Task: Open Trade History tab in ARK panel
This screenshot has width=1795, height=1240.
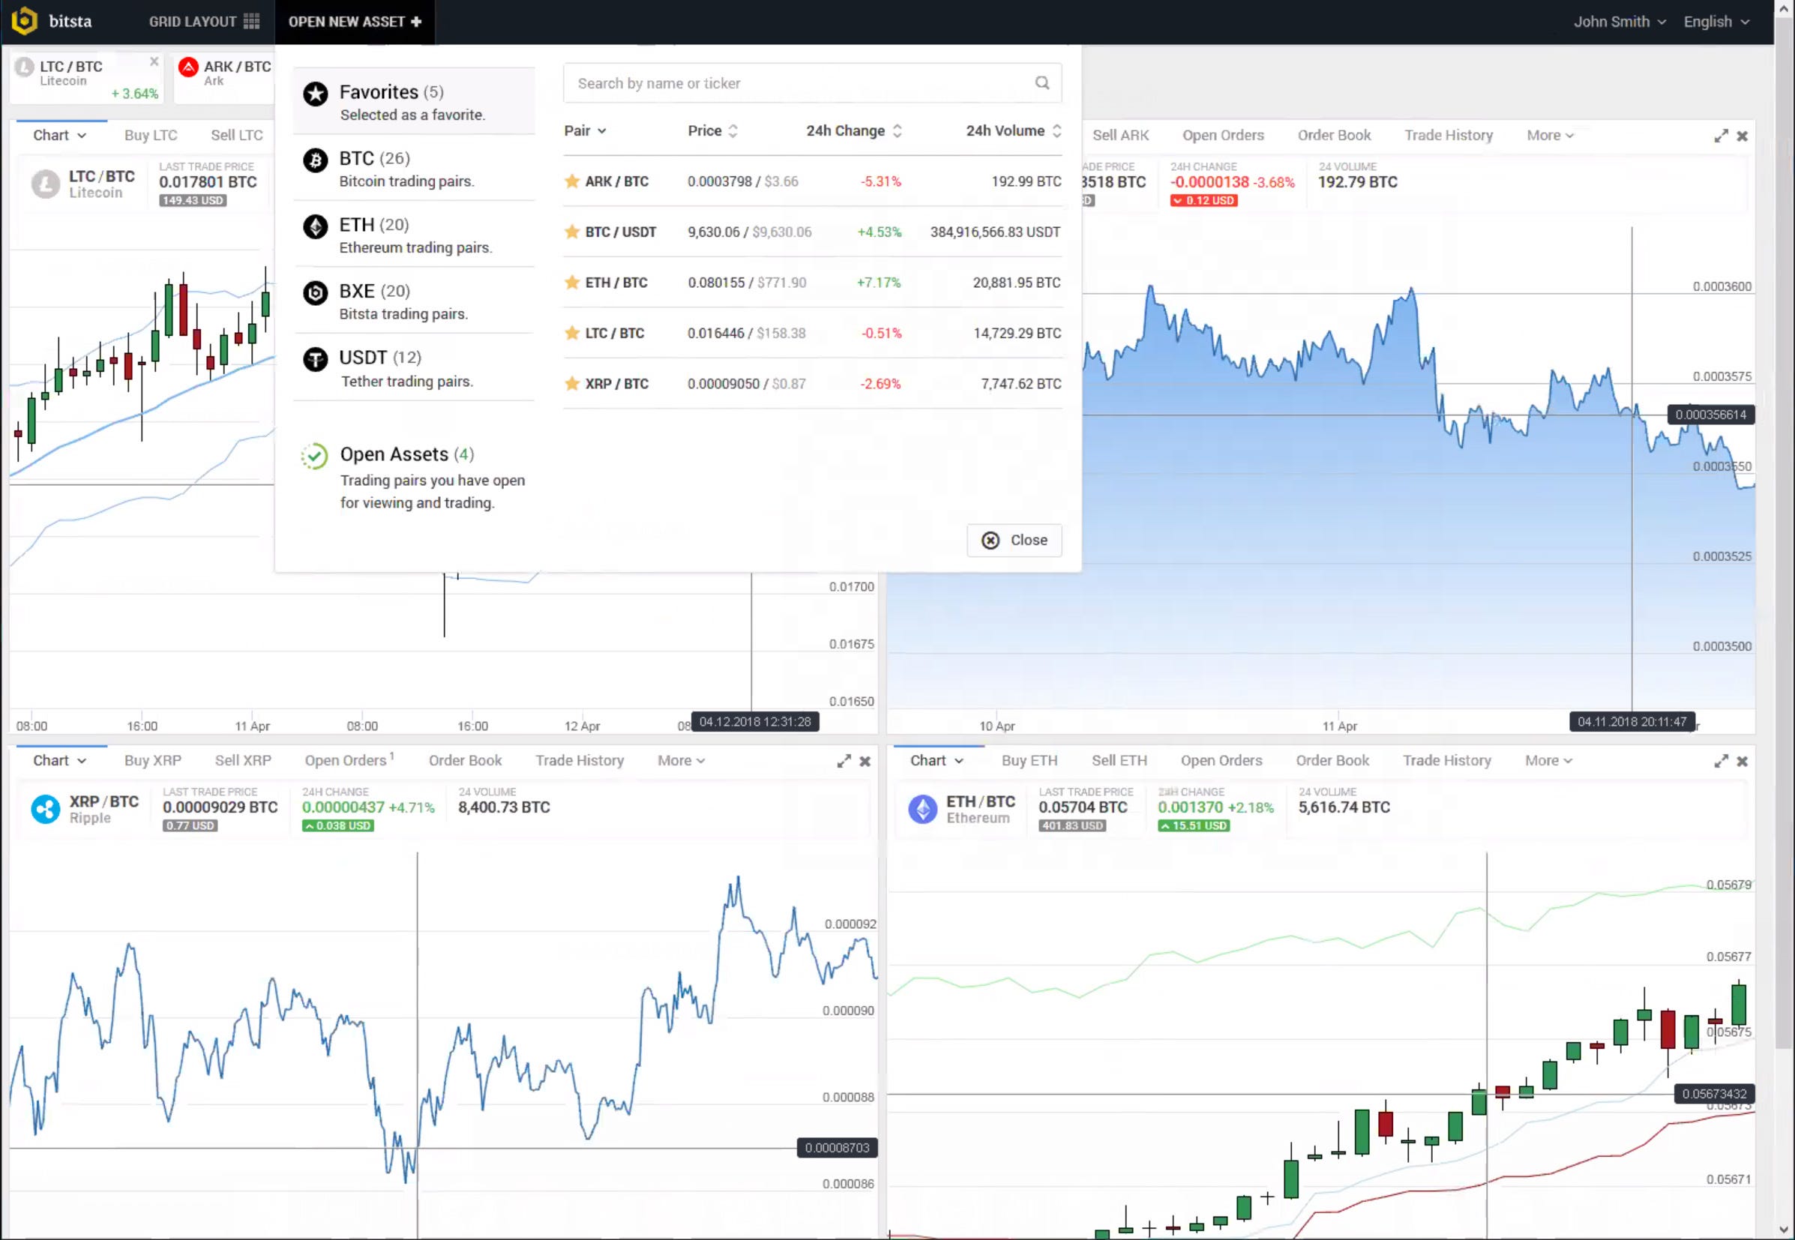Action: 1449,135
